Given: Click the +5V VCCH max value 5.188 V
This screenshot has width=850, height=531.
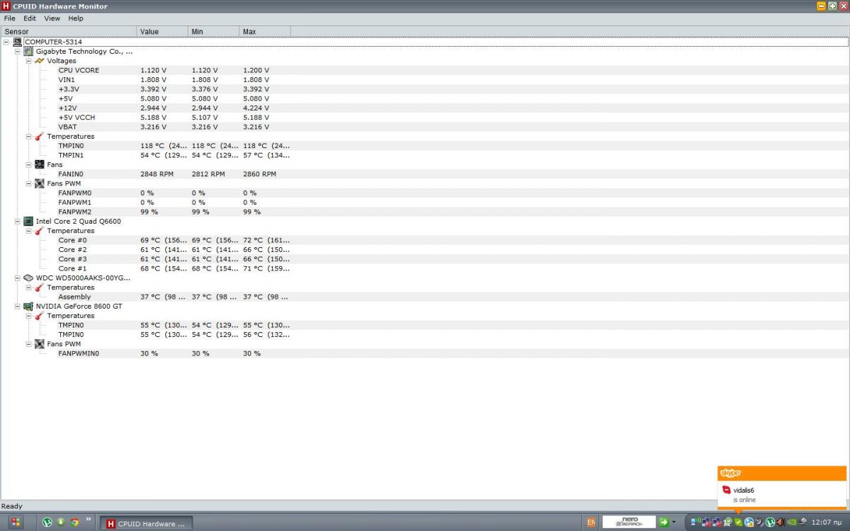Looking at the screenshot, I should (256, 118).
